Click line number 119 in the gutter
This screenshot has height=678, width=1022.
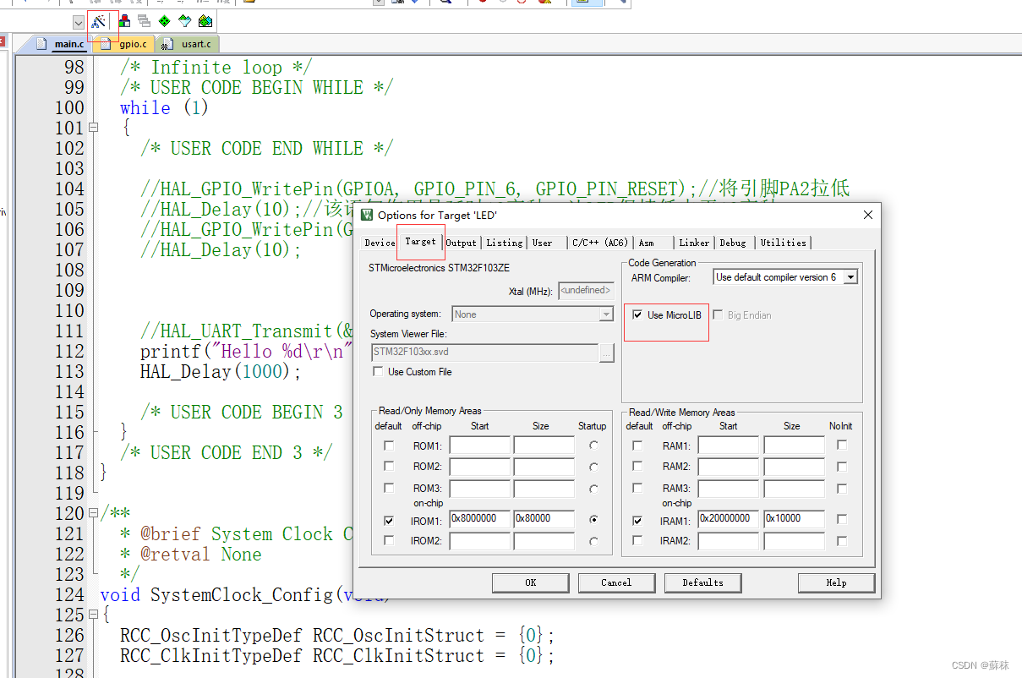pyautogui.click(x=69, y=494)
